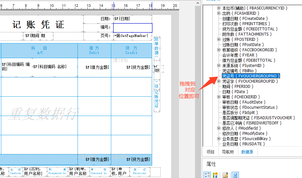
Task: Expand the 凭证字 FVOUCHERGROUPID node
Action: [219, 81]
